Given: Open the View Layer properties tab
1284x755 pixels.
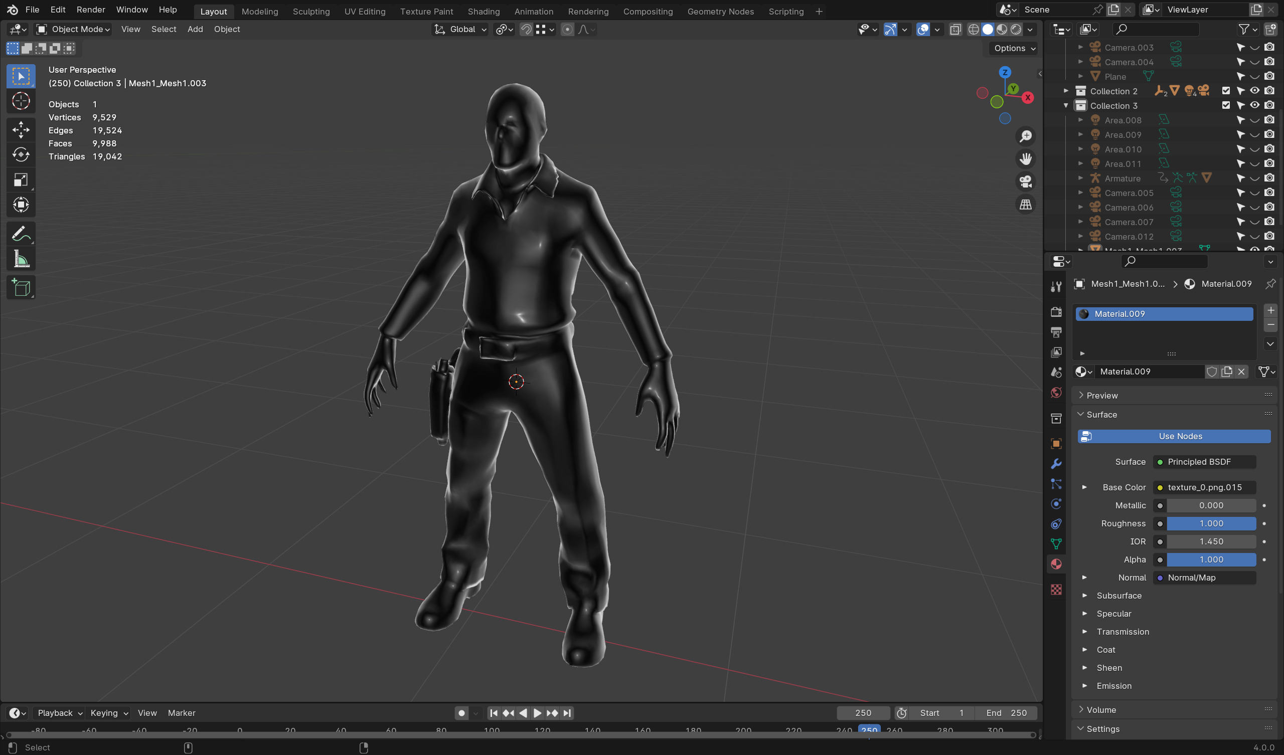Looking at the screenshot, I should pyautogui.click(x=1056, y=352).
